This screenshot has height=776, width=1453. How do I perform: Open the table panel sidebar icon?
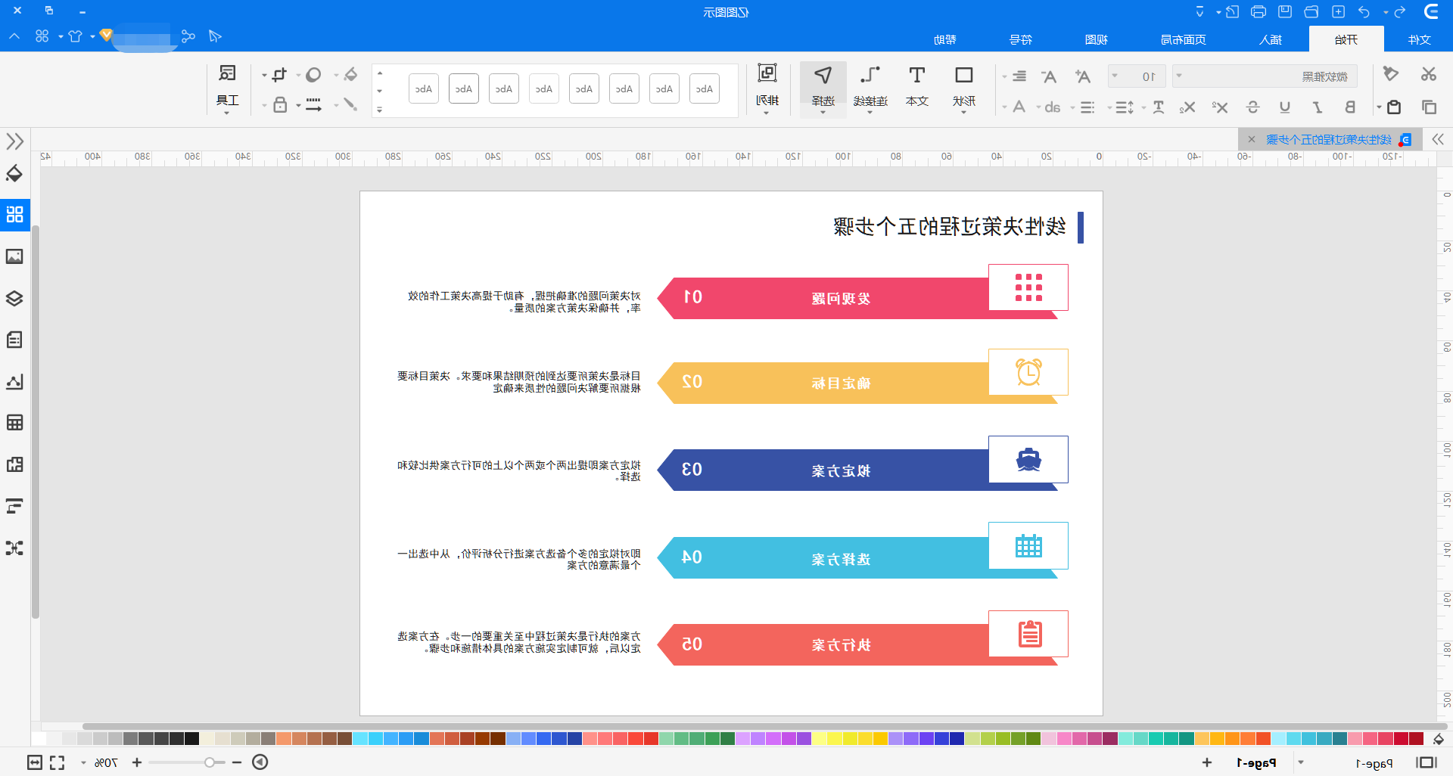(x=14, y=423)
